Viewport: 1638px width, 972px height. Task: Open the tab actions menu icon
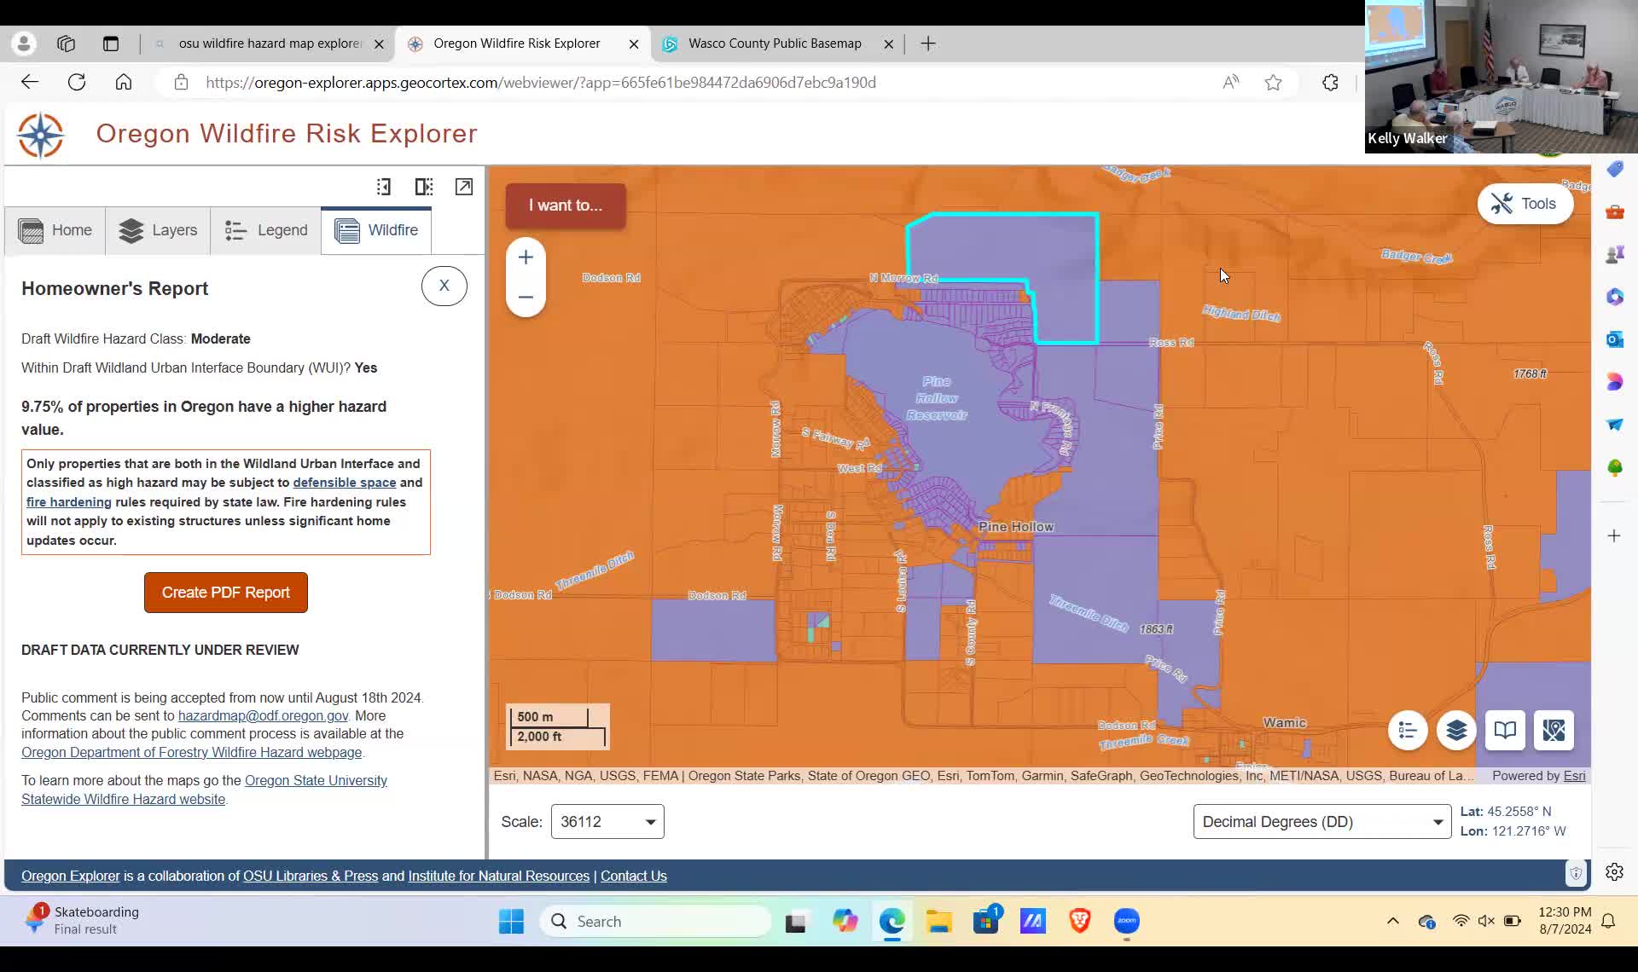pyautogui.click(x=111, y=43)
